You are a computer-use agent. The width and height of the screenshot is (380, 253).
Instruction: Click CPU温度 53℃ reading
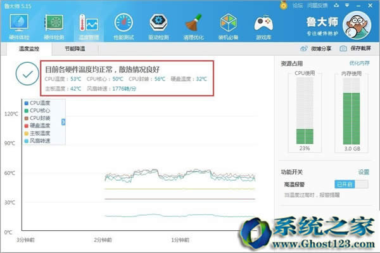(x=63, y=79)
